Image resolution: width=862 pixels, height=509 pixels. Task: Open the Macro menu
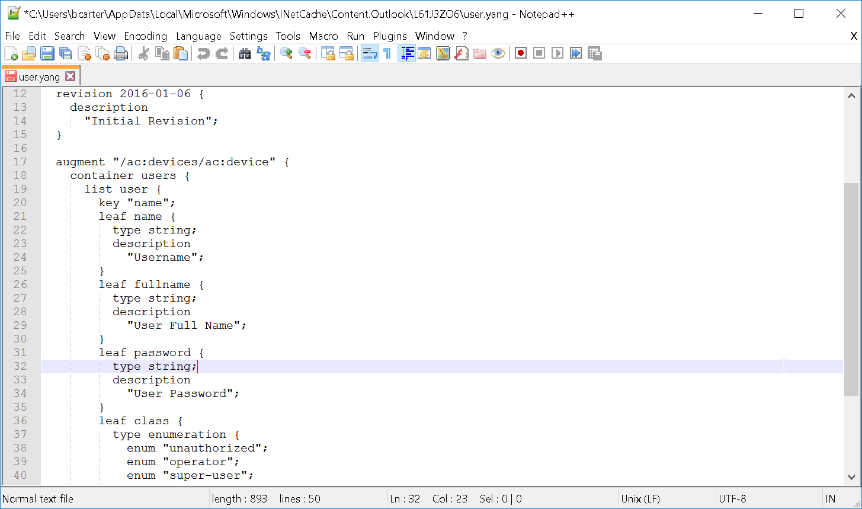point(323,36)
